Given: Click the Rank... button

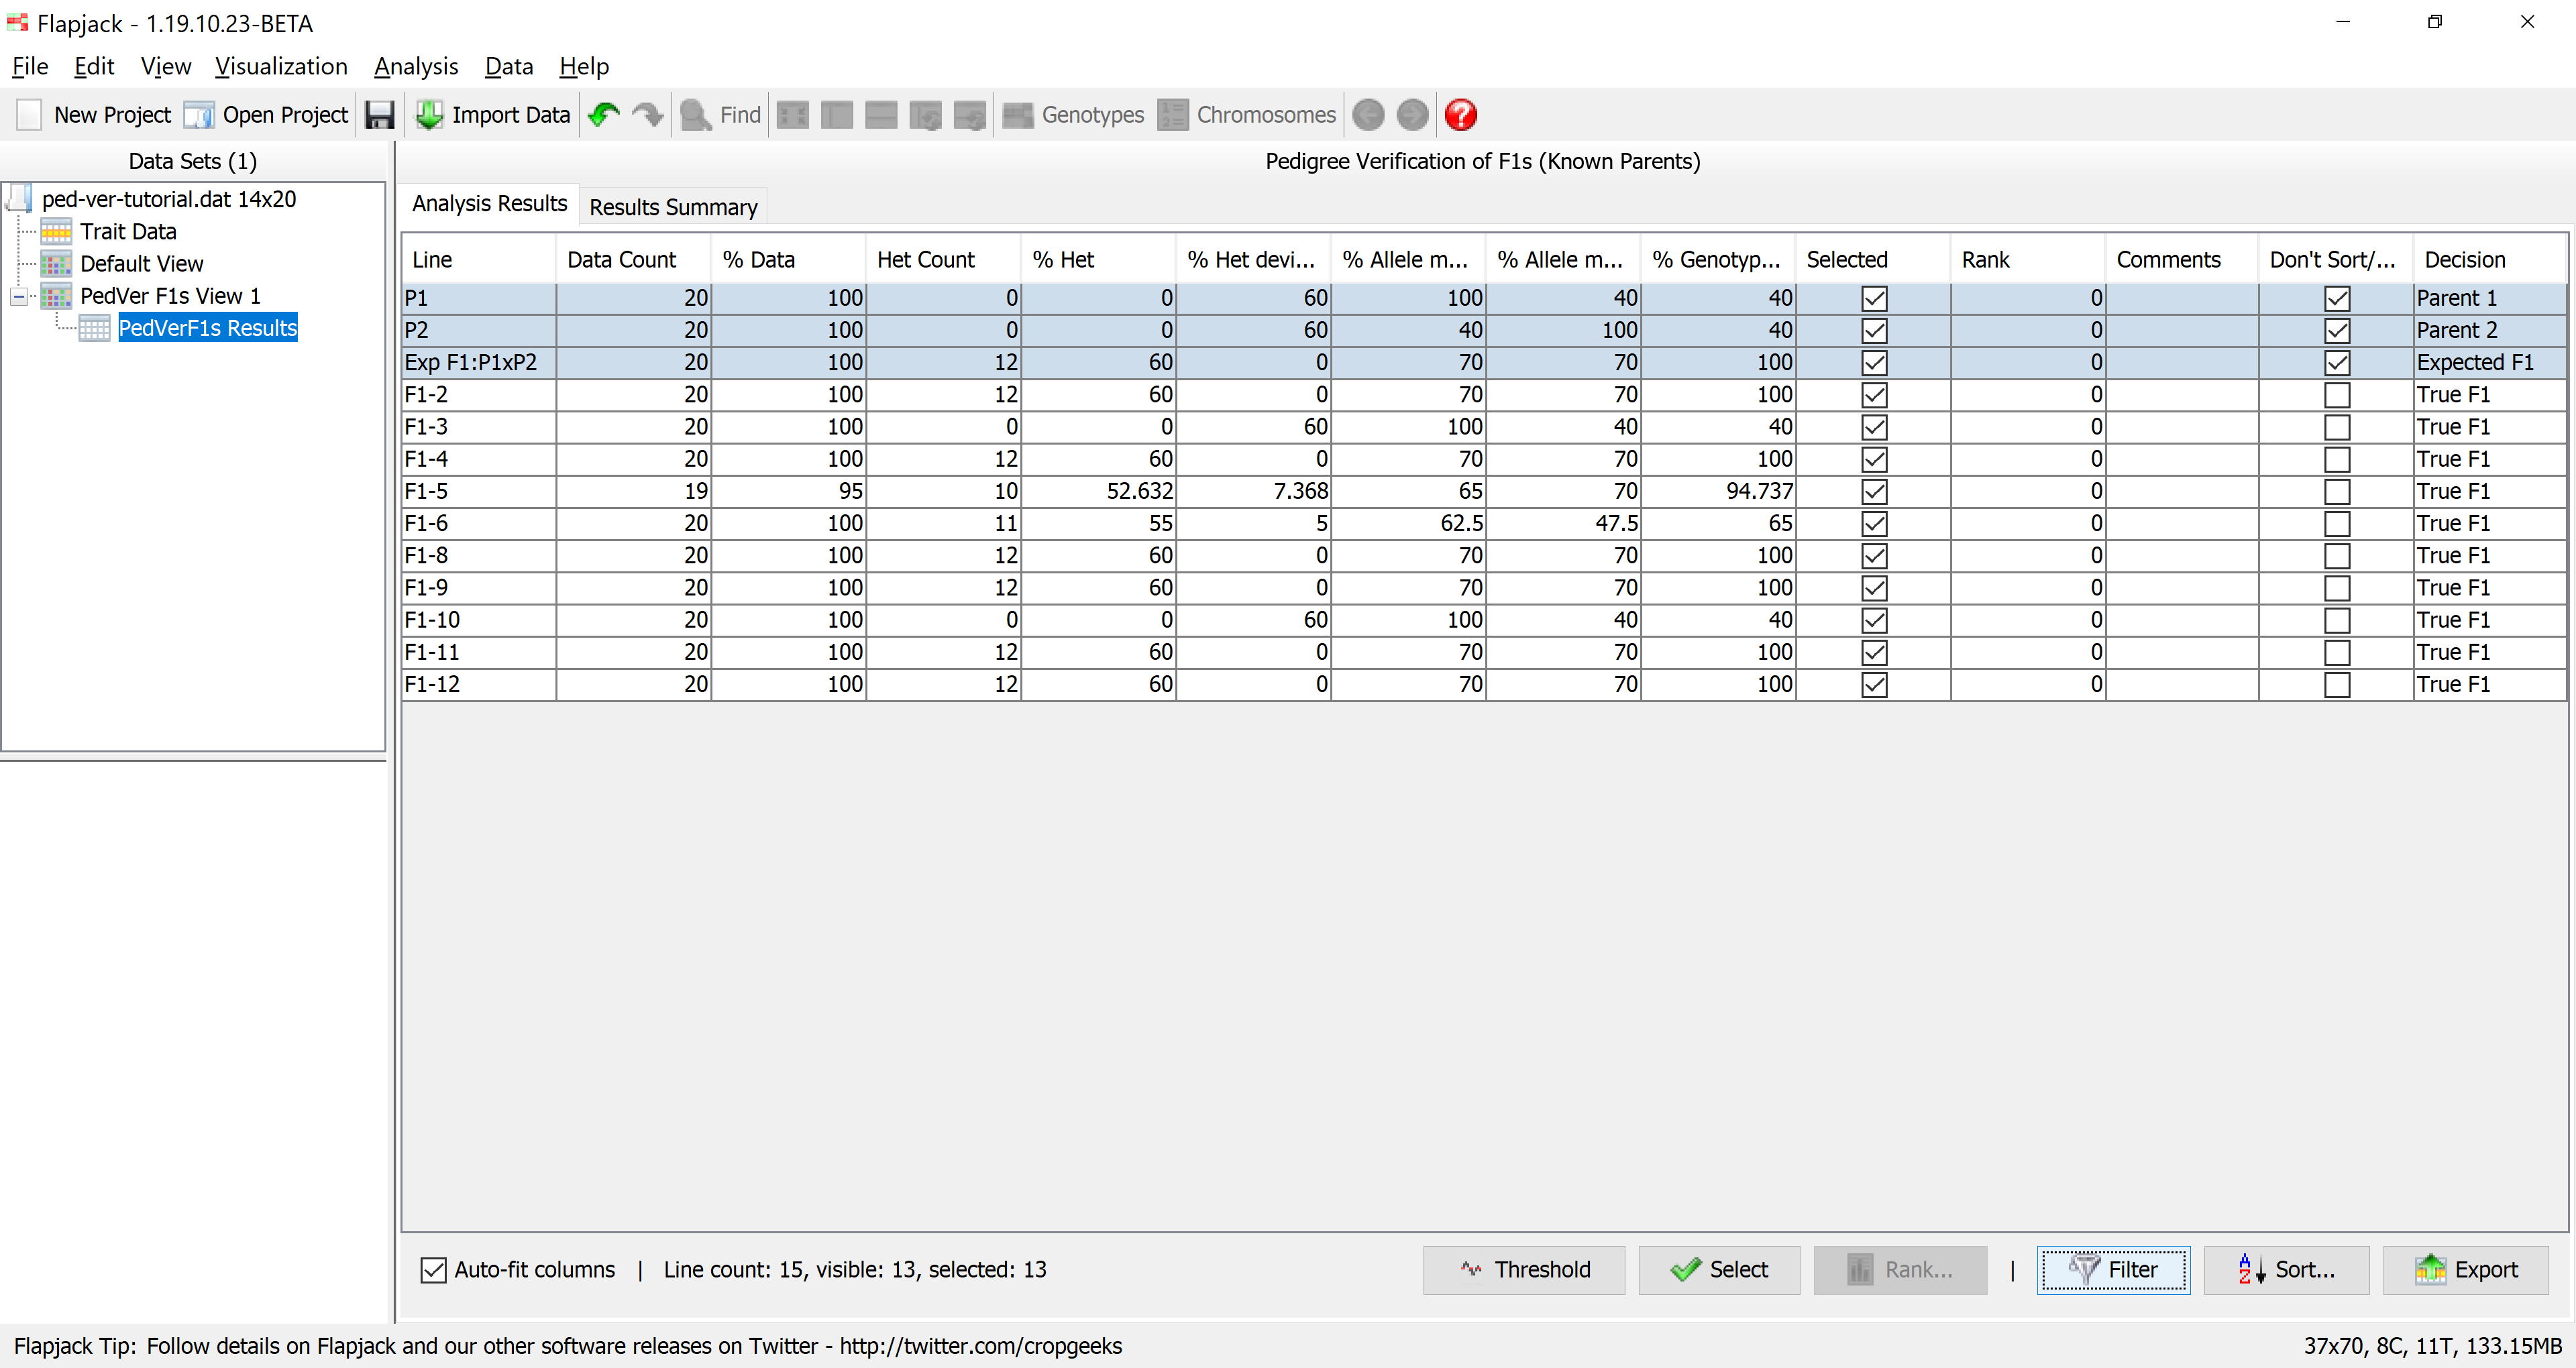Looking at the screenshot, I should tap(1900, 1270).
